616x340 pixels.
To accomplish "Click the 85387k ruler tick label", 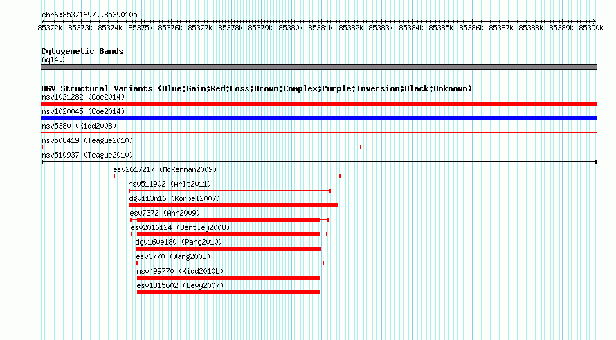I will coord(501,28).
